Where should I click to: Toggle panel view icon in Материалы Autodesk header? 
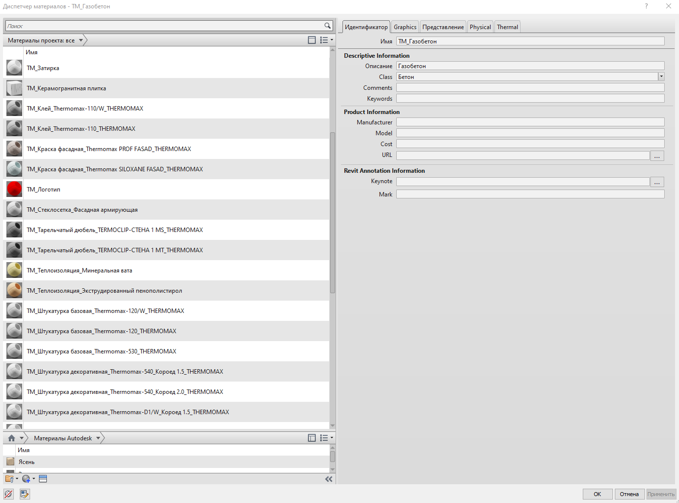[x=312, y=438]
